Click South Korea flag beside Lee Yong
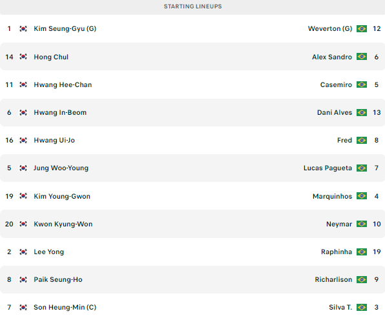 point(23,252)
